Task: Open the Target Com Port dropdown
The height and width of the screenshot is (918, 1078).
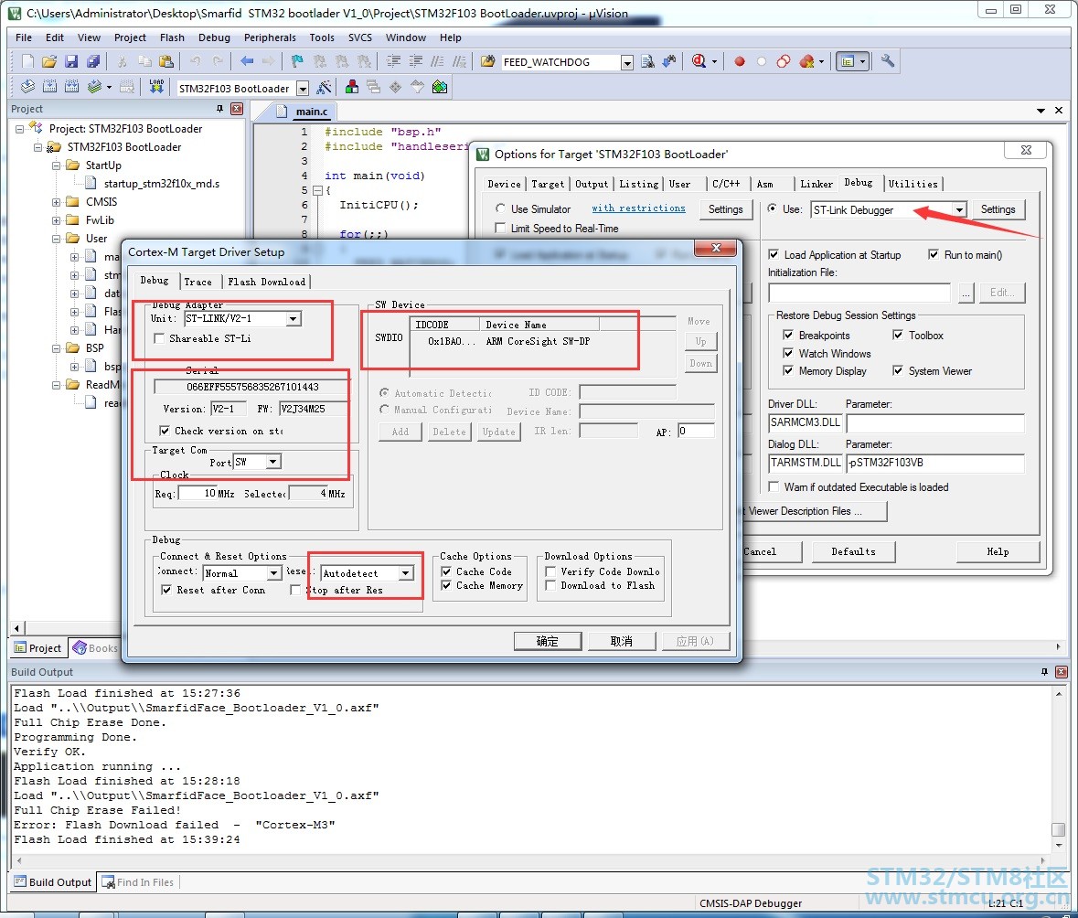Action: click(x=273, y=462)
